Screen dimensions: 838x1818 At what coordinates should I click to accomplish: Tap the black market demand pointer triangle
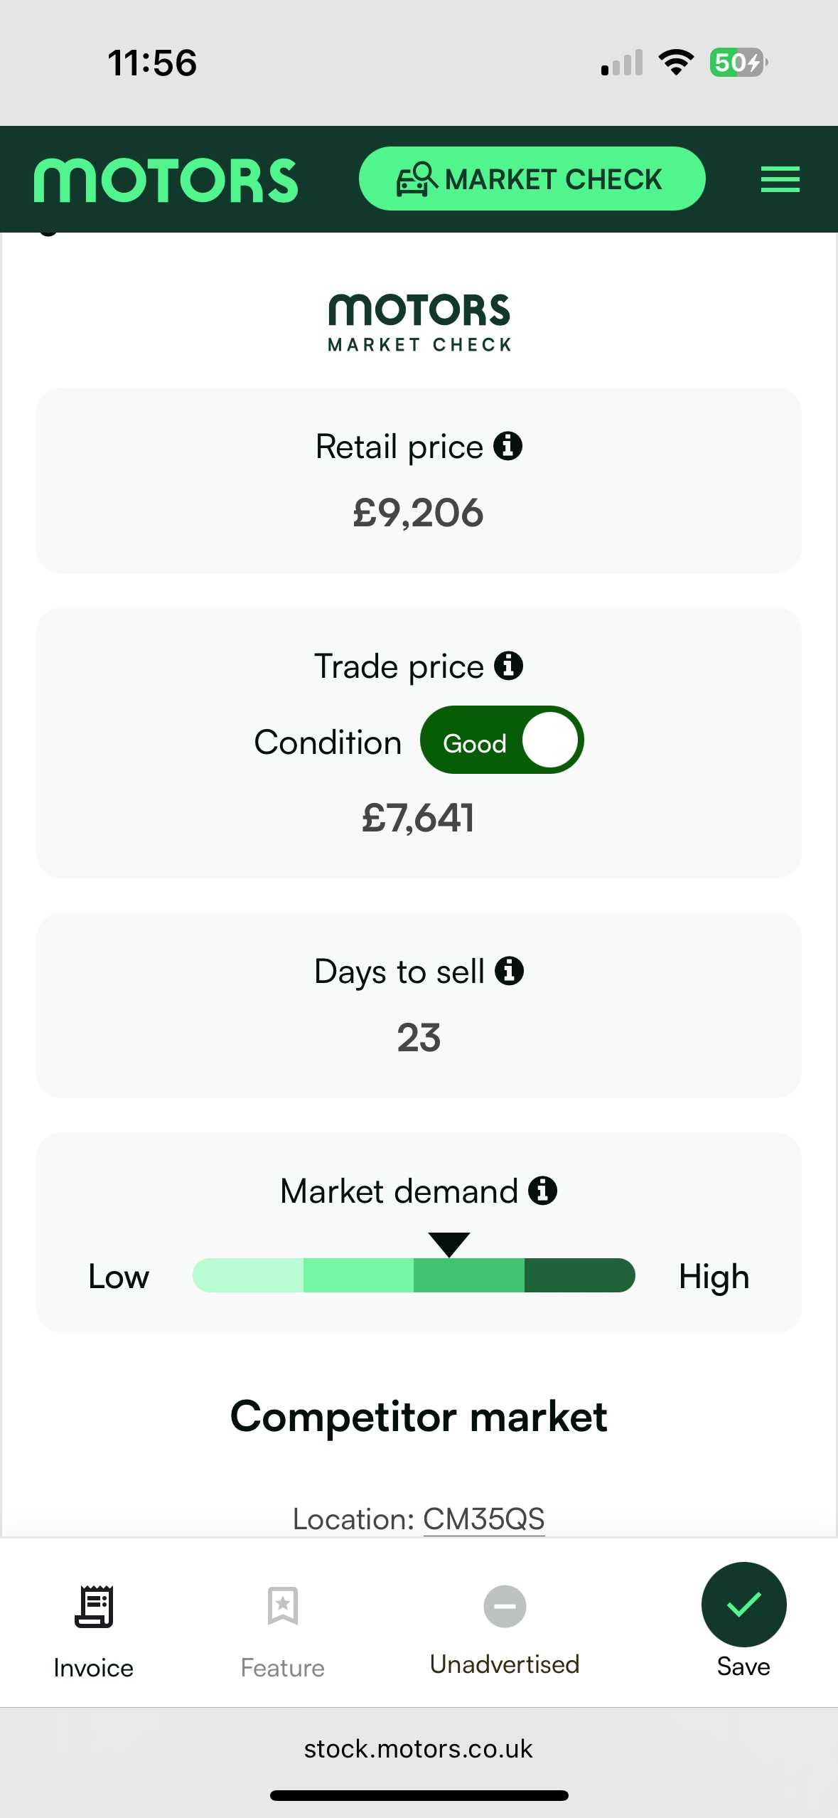(x=449, y=1244)
